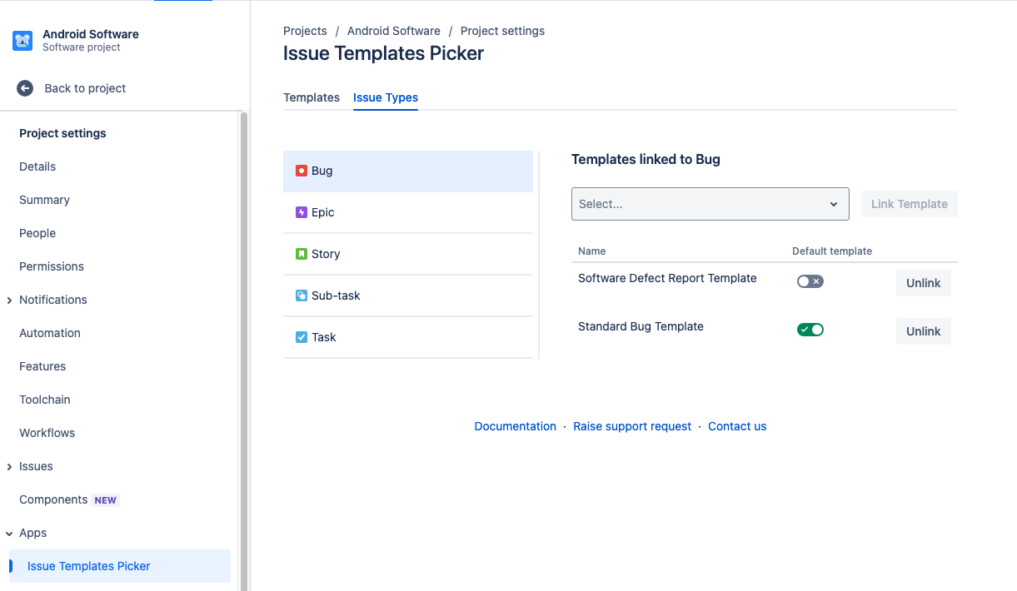Unlink Software Defect Report Template
The image size is (1017, 591).
click(924, 283)
